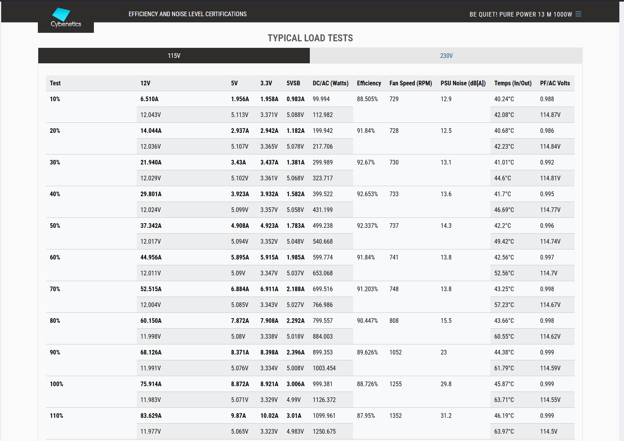This screenshot has width=624, height=441.
Task: Switch to the 230V tab
Action: click(x=446, y=56)
